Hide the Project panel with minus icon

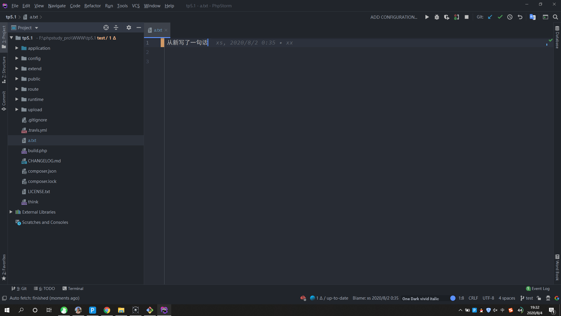139,28
